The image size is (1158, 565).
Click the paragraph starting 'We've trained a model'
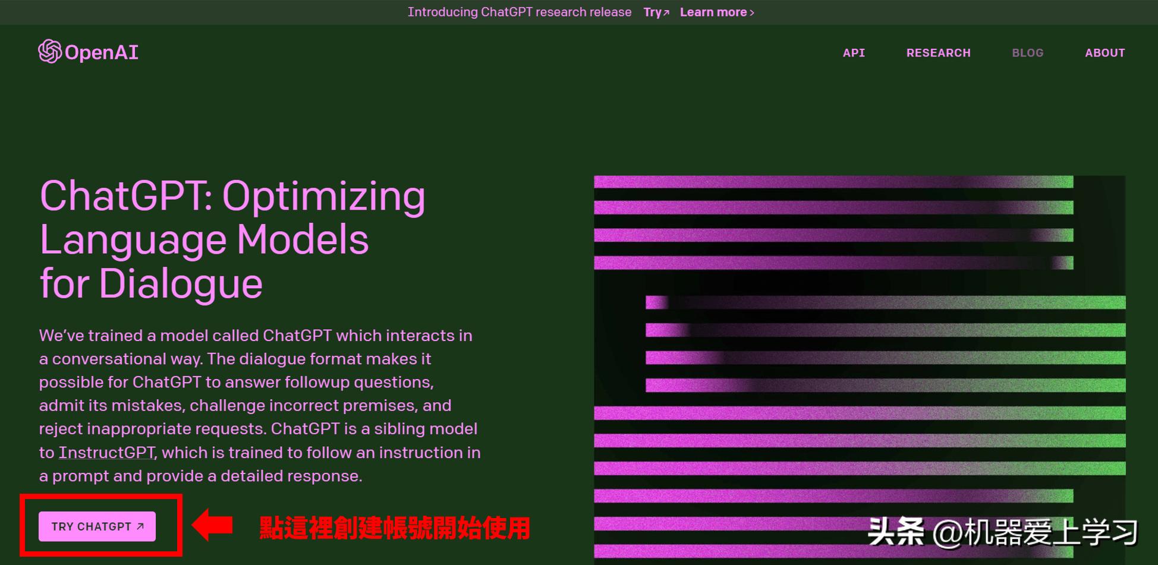click(260, 406)
